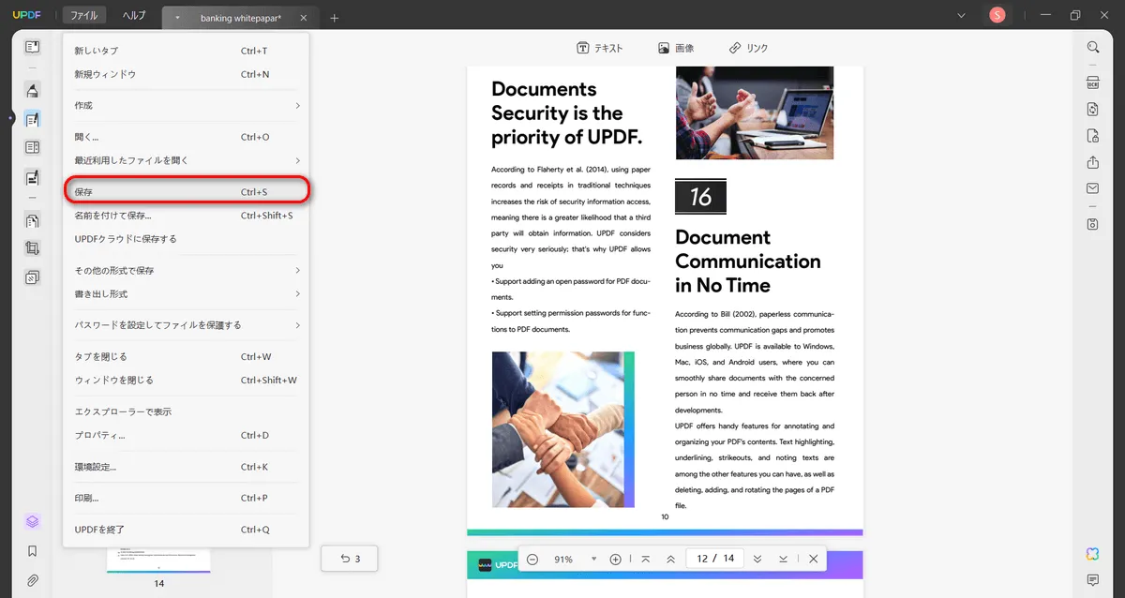Image resolution: width=1125 pixels, height=598 pixels.
Task: Close the floating zoom page toolbar
Action: (x=813, y=559)
